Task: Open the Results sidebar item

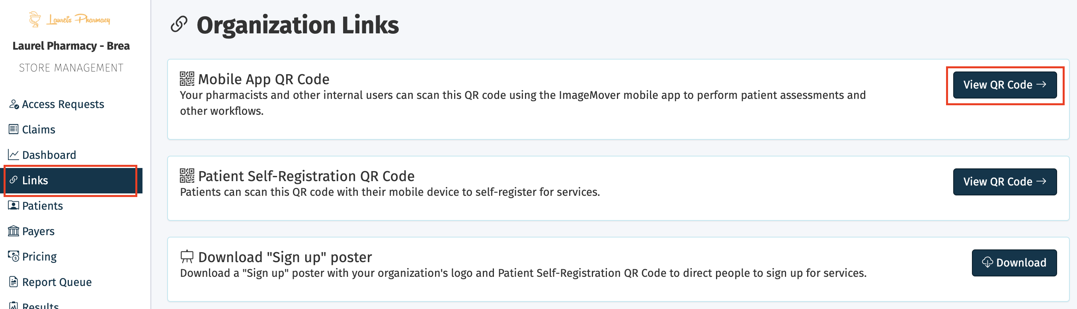Action: (x=40, y=306)
